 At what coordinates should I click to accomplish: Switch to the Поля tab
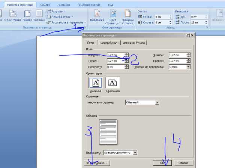pyautogui.click(x=90, y=43)
